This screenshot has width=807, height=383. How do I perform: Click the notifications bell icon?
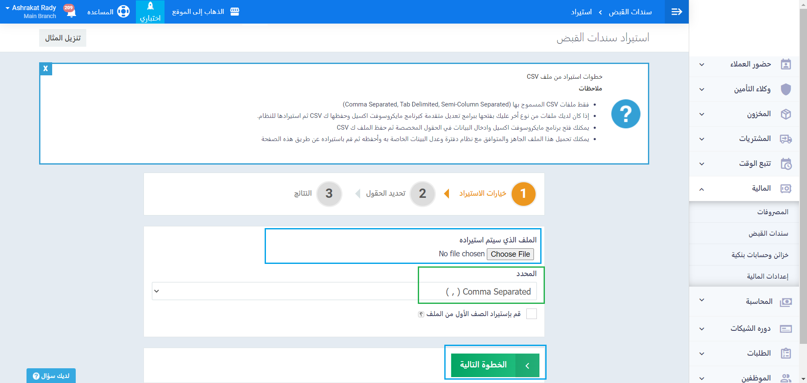(71, 12)
